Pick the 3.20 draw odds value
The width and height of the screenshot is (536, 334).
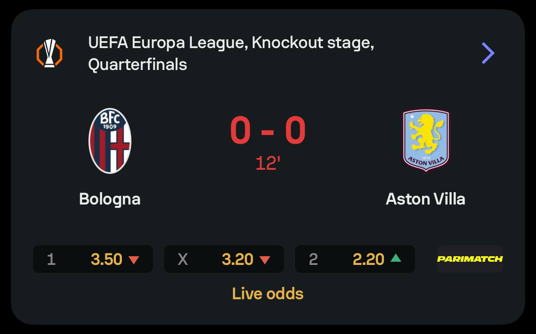click(x=237, y=259)
